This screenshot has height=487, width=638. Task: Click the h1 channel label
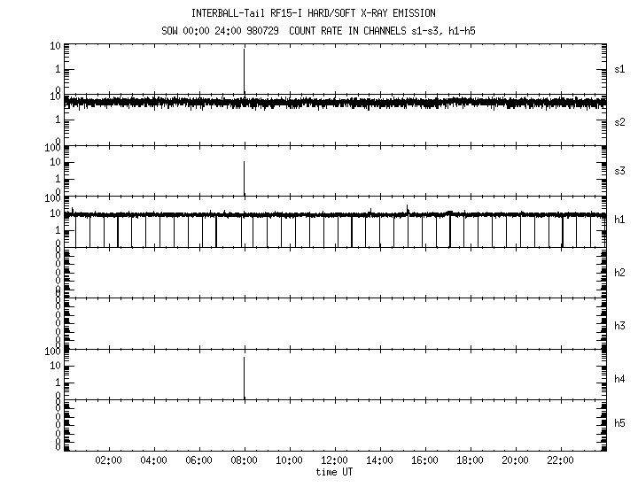(x=620, y=220)
